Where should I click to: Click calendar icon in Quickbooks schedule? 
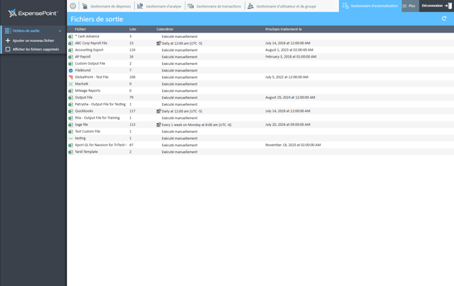(159, 111)
